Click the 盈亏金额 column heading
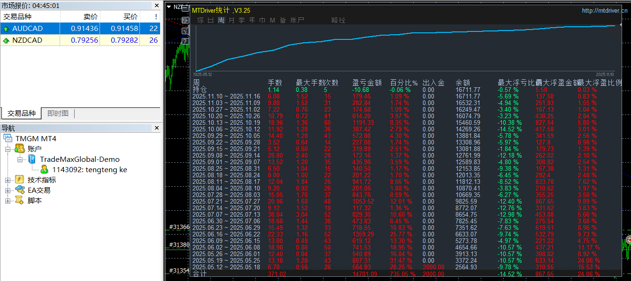Screen dimensions: 631x281 367,83
